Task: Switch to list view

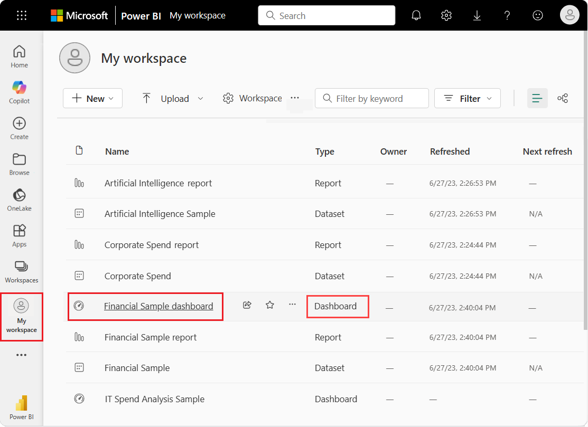Action: pos(537,98)
